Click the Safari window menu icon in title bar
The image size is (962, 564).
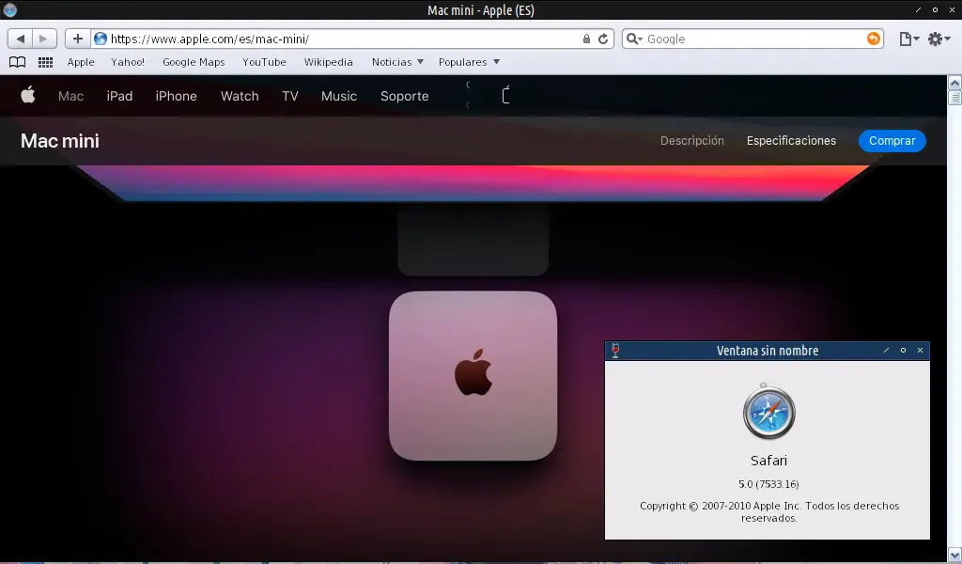pyautogui.click(x=9, y=9)
